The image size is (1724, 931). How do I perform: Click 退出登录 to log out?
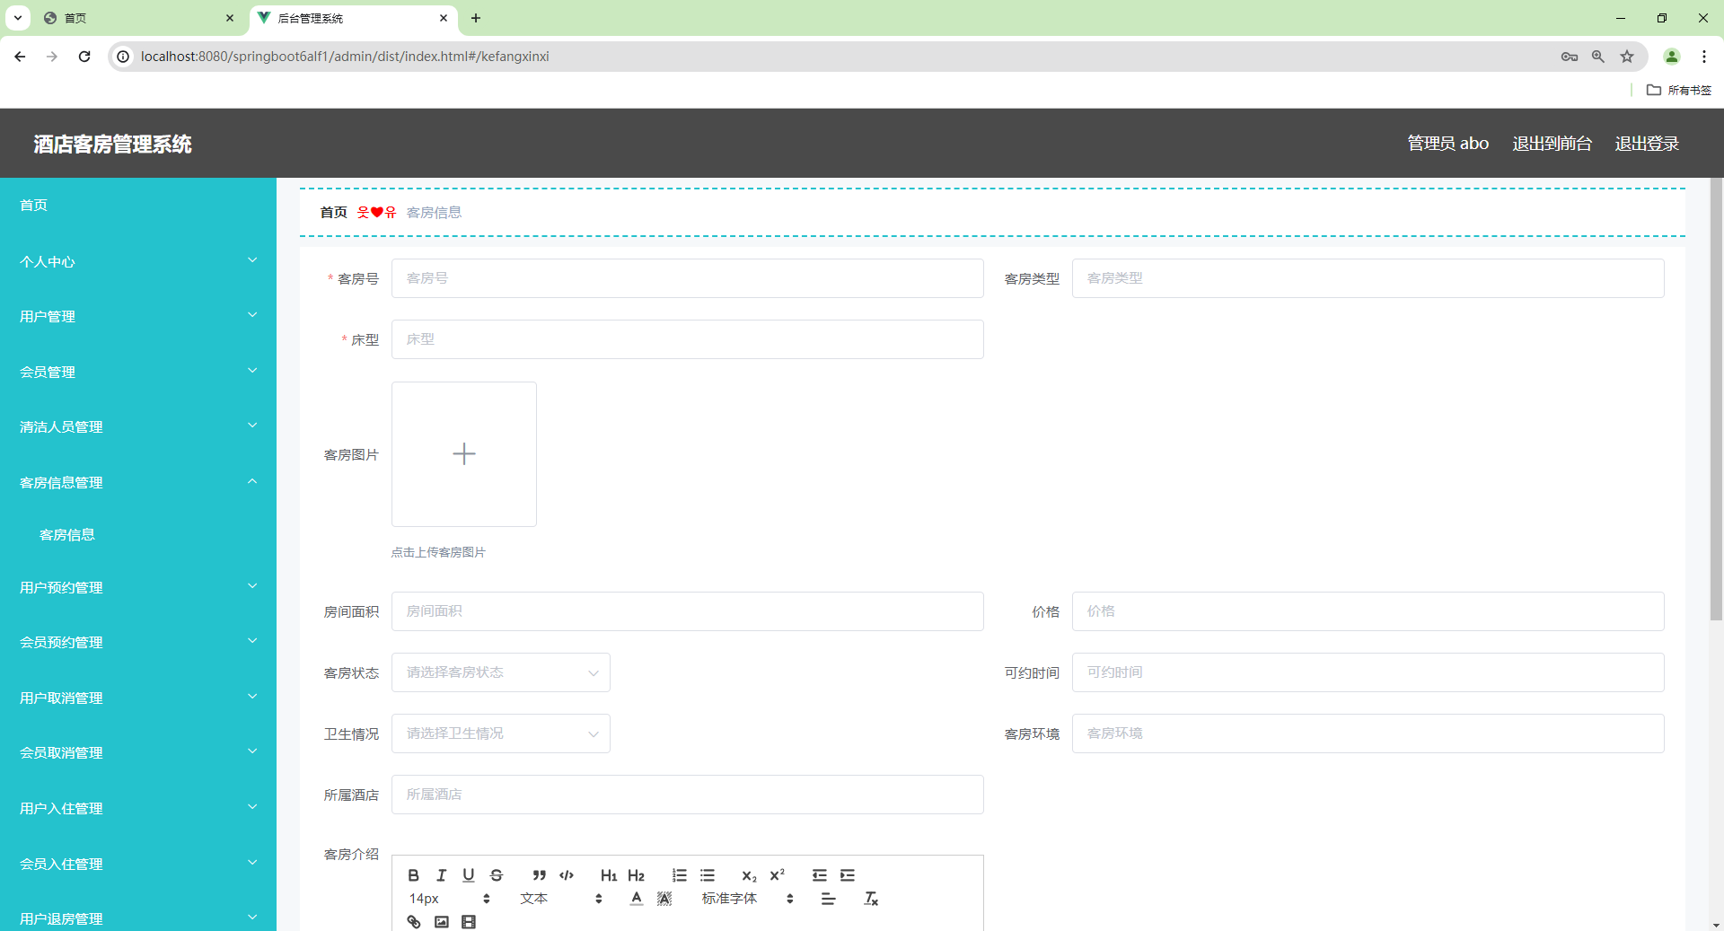(1646, 143)
